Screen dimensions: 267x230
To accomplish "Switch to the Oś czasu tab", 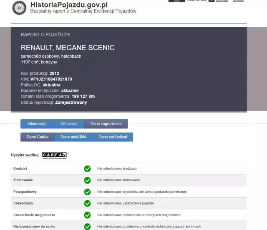I will [68, 124].
